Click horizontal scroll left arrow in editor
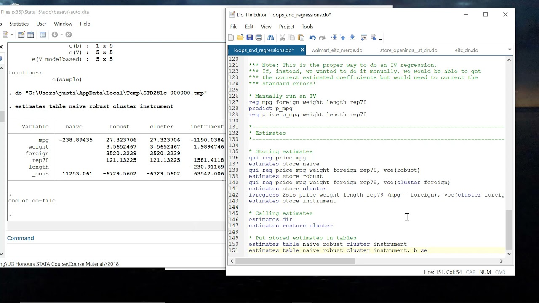The width and height of the screenshot is (539, 303). [x=231, y=261]
